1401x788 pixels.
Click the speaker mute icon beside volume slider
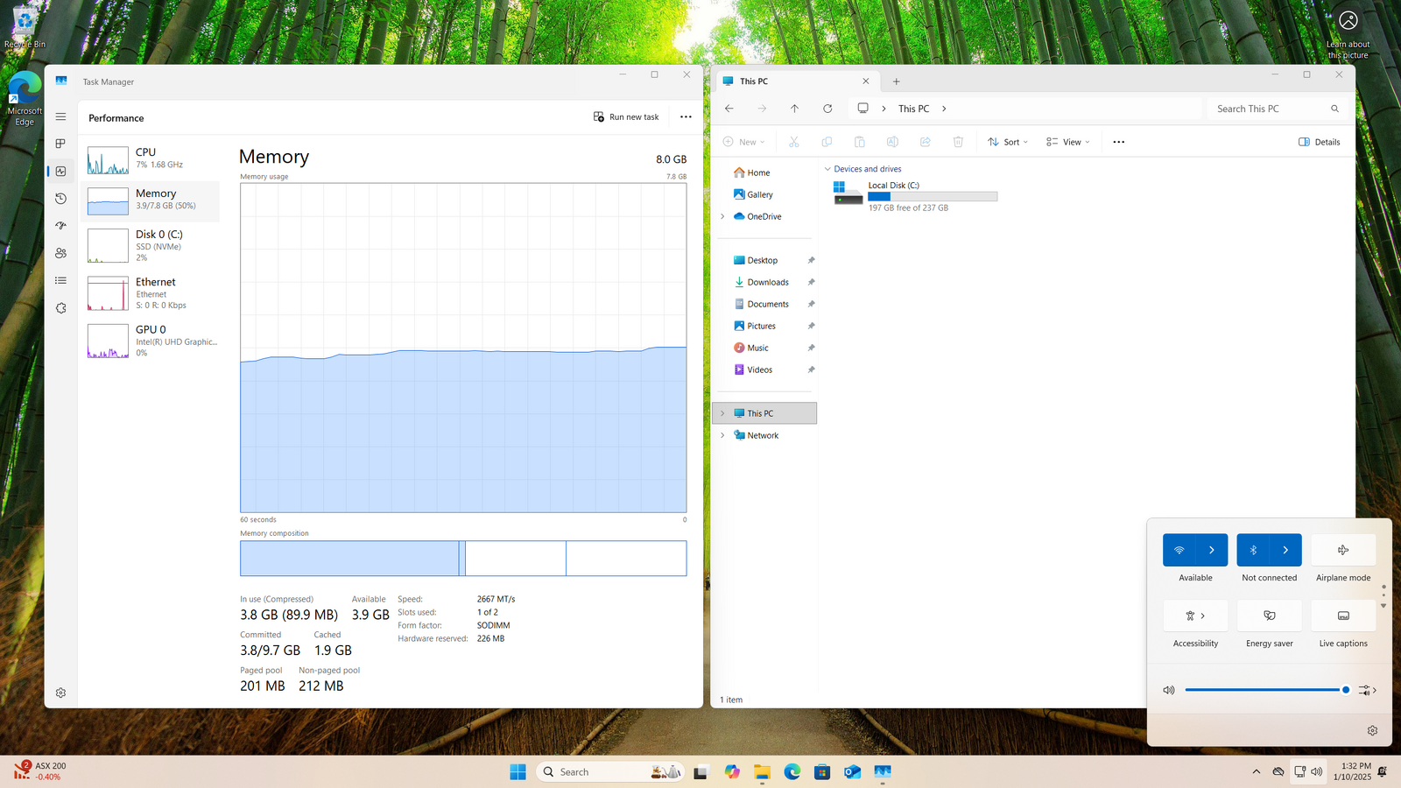tap(1169, 690)
